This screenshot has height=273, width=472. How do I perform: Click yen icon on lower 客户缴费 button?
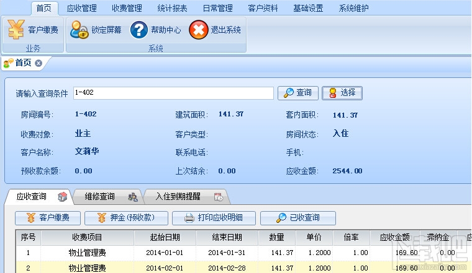pyautogui.click(x=30, y=218)
